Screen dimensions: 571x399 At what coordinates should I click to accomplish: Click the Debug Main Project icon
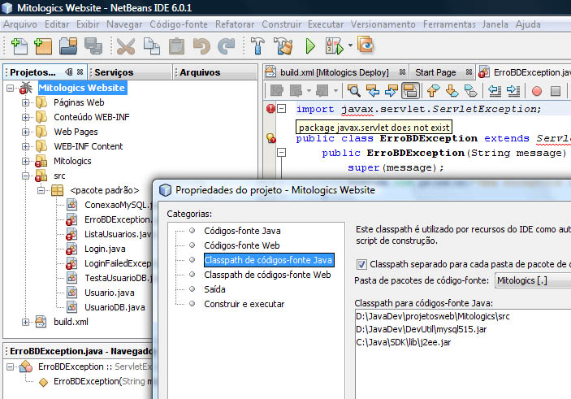[x=335, y=46]
